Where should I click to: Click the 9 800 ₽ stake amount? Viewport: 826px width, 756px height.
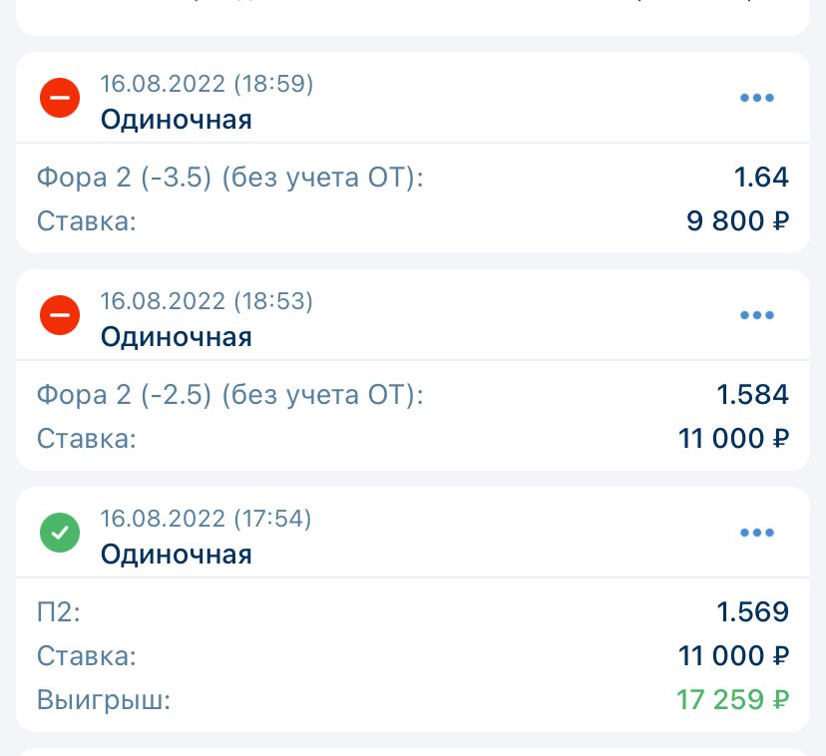point(738,221)
